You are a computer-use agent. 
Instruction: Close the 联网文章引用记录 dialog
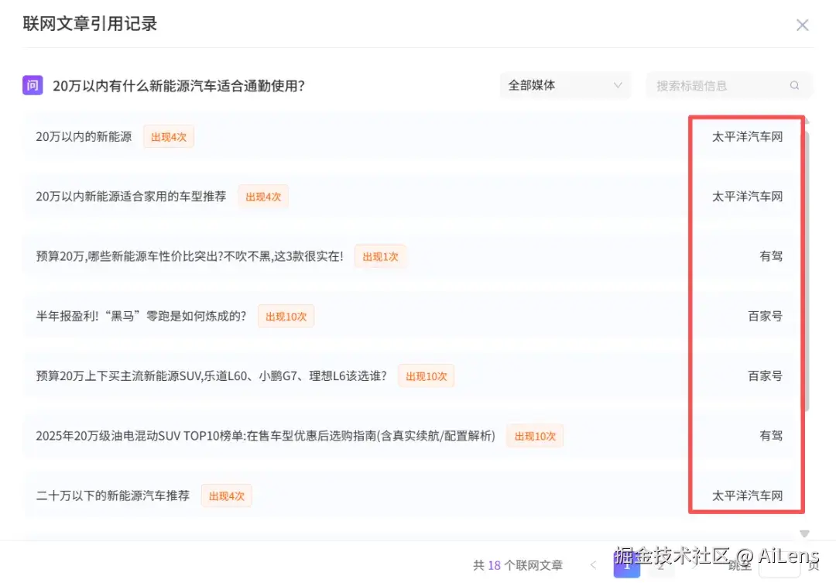[803, 25]
